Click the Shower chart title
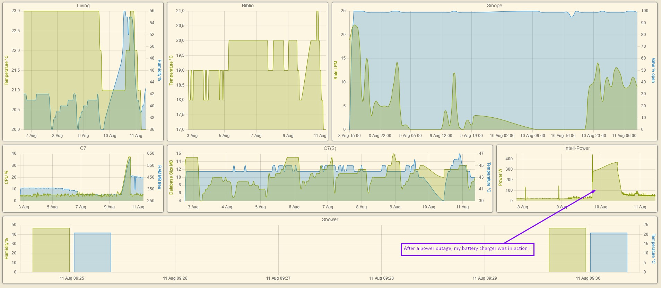This screenshot has width=661, height=288. 330,219
